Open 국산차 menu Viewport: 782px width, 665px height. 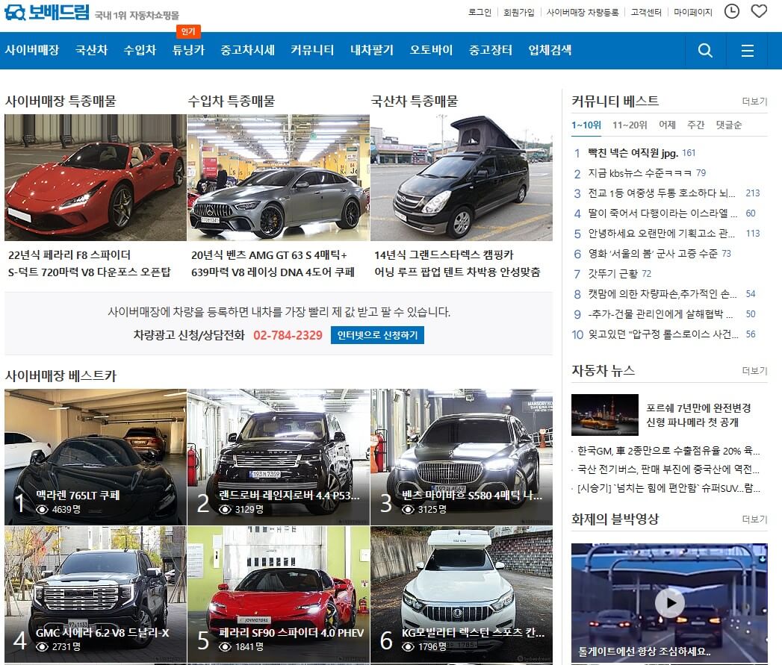(x=91, y=50)
